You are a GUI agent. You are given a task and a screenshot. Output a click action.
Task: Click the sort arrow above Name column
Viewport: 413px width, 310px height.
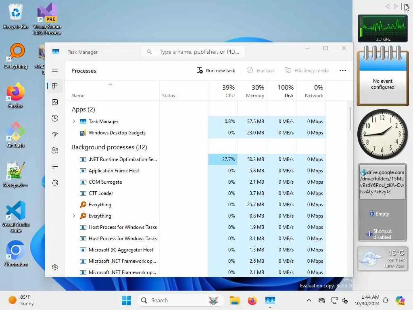pyautogui.click(x=111, y=84)
